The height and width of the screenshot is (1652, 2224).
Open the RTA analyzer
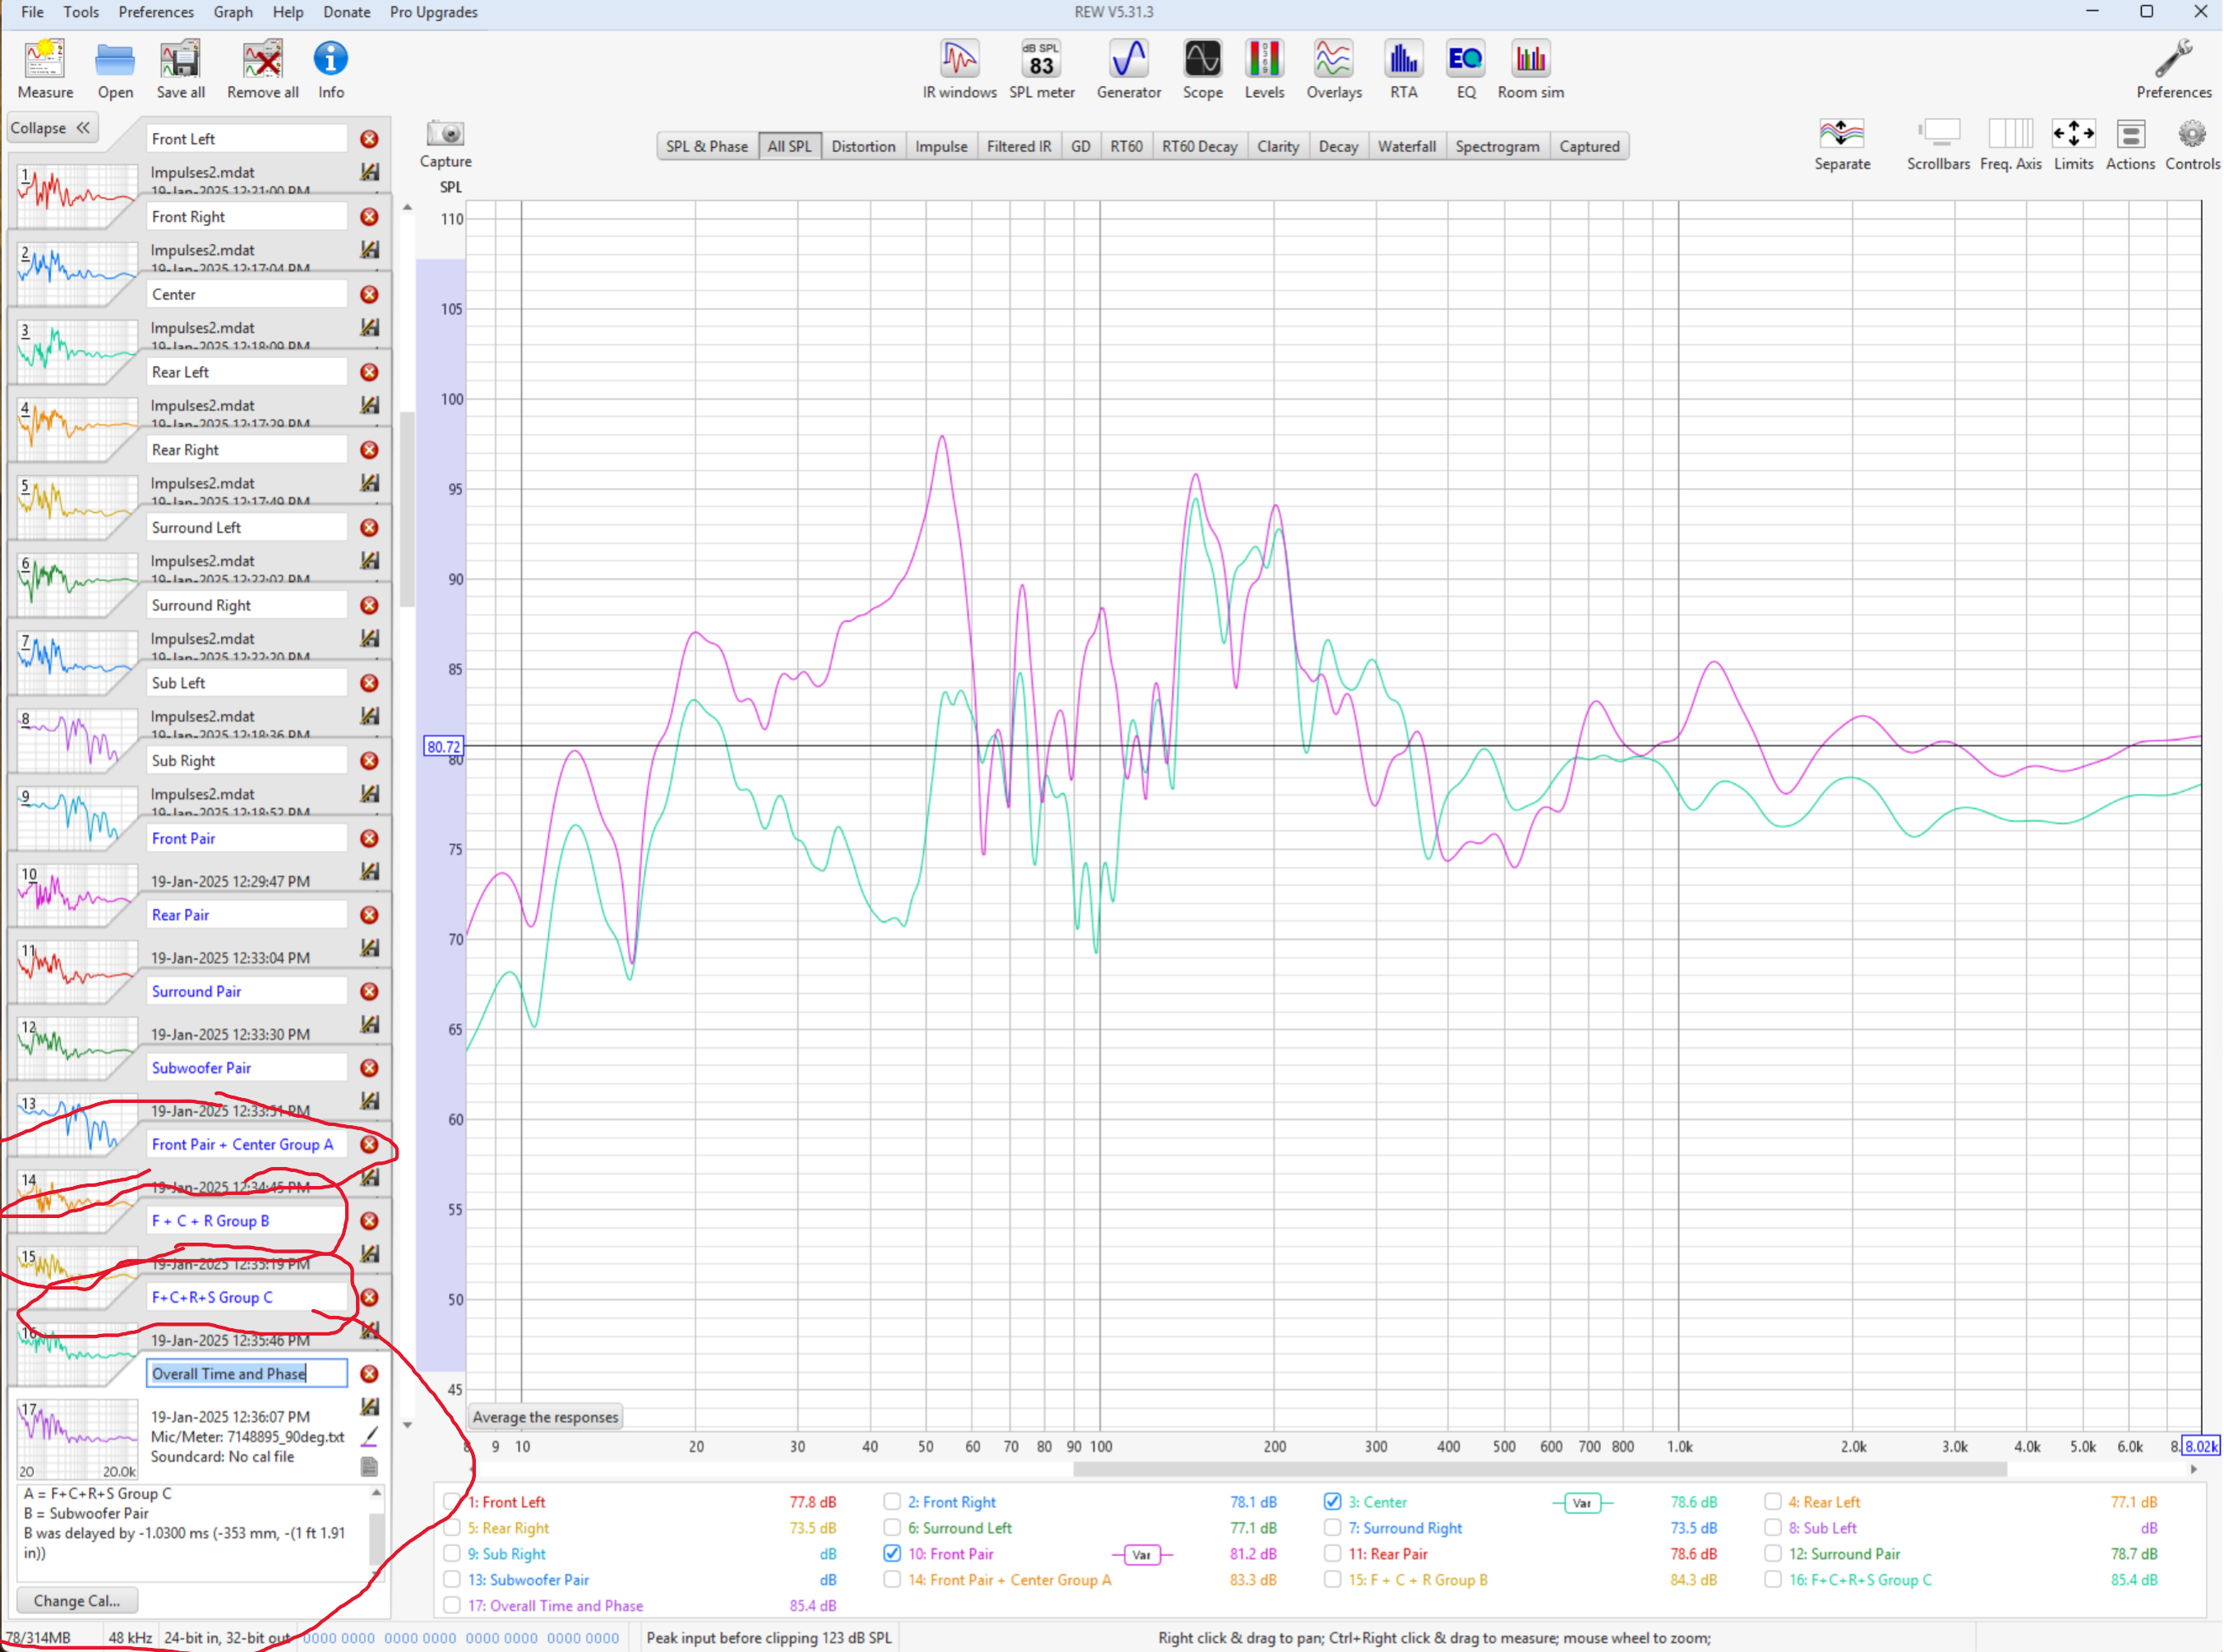(1404, 69)
